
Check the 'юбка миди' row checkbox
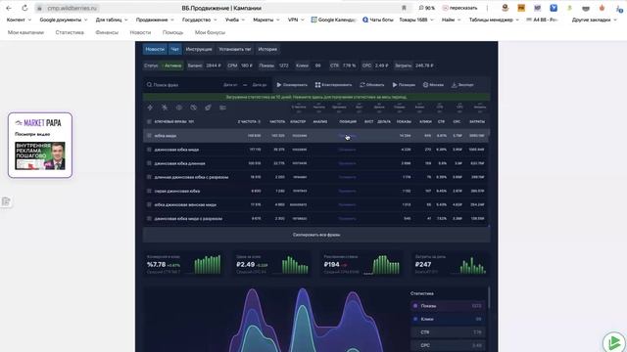149,136
